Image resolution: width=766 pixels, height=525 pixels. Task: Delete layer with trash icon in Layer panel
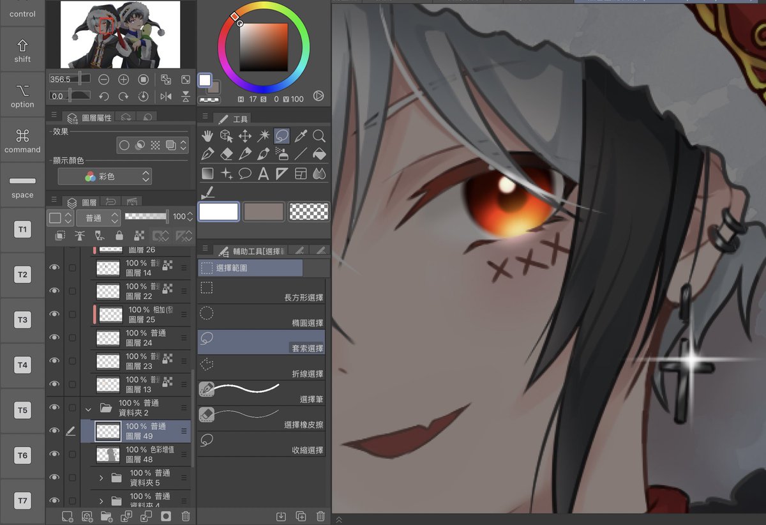186,516
